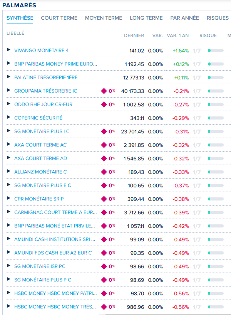231x315 pixels.
Task: Click pink diamond icon beside CPR MONÉTAIRE SR P
Action: tap(104, 199)
